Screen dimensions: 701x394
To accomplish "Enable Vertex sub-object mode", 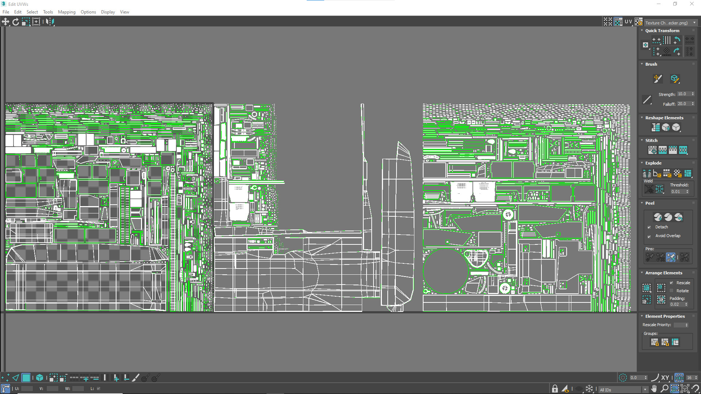I will 5,378.
